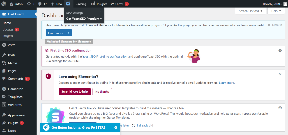The image size is (288, 135).
Task: Click the megaphone icon in Insights popup
Action: pos(46,127)
